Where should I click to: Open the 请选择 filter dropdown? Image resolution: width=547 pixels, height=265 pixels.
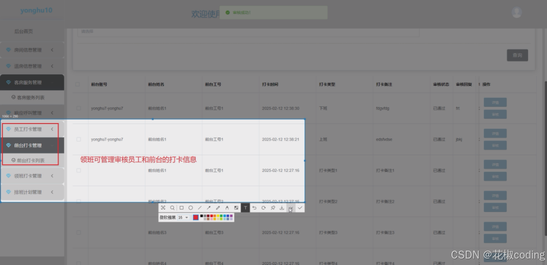click(x=248, y=32)
